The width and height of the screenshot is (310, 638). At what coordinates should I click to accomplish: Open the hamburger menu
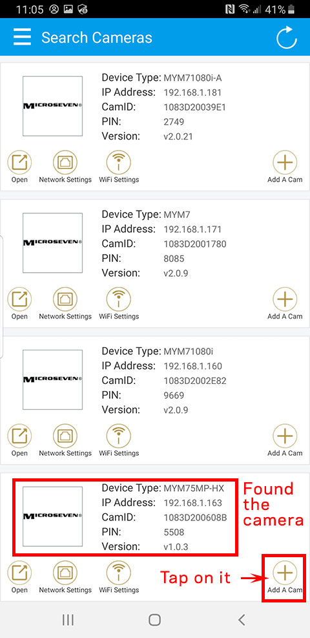tap(22, 37)
